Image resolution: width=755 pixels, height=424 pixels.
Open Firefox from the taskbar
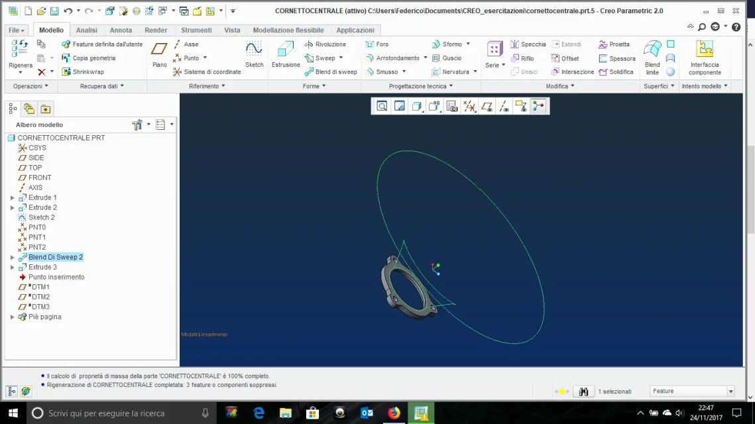point(394,413)
